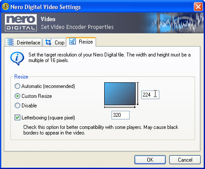Click the Deinterlace tab icon
The image size is (205, 169).
click(x=10, y=42)
